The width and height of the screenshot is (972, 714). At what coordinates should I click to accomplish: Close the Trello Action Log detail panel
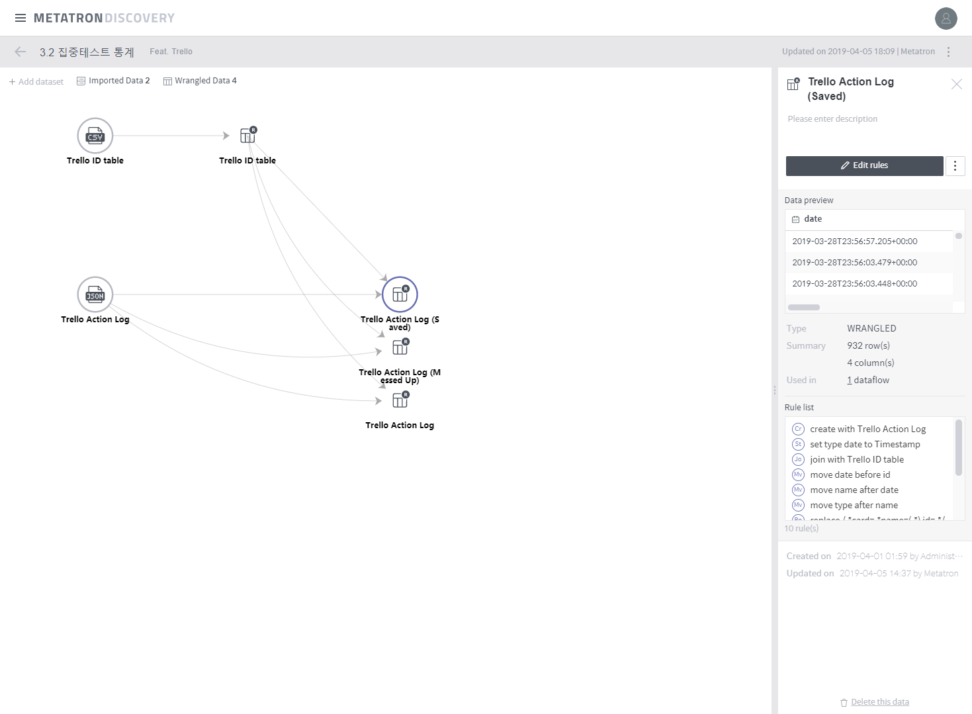957,84
